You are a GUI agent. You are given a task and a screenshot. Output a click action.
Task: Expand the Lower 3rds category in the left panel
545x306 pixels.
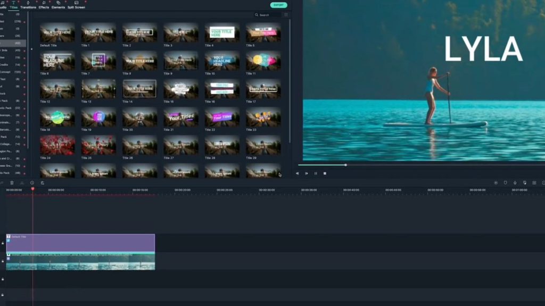[8, 49]
